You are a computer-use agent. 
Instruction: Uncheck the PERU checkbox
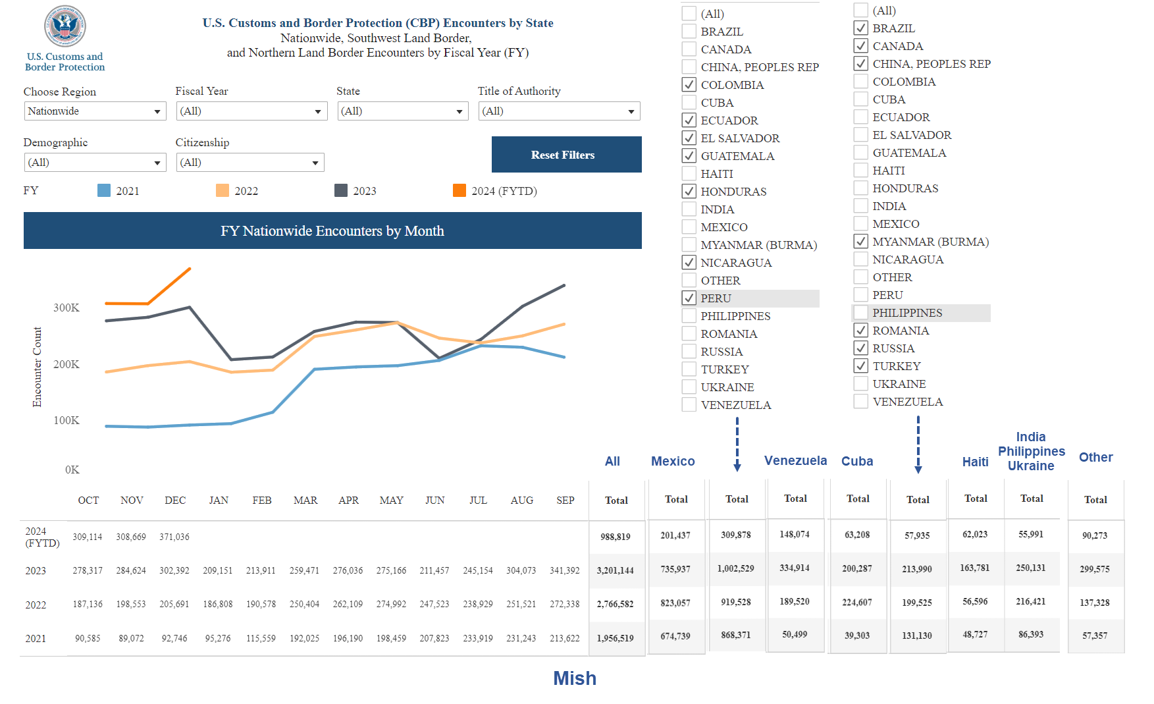click(689, 298)
